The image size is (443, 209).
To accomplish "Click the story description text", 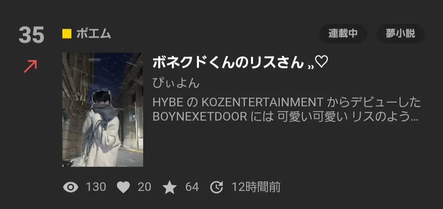I will [286, 110].
